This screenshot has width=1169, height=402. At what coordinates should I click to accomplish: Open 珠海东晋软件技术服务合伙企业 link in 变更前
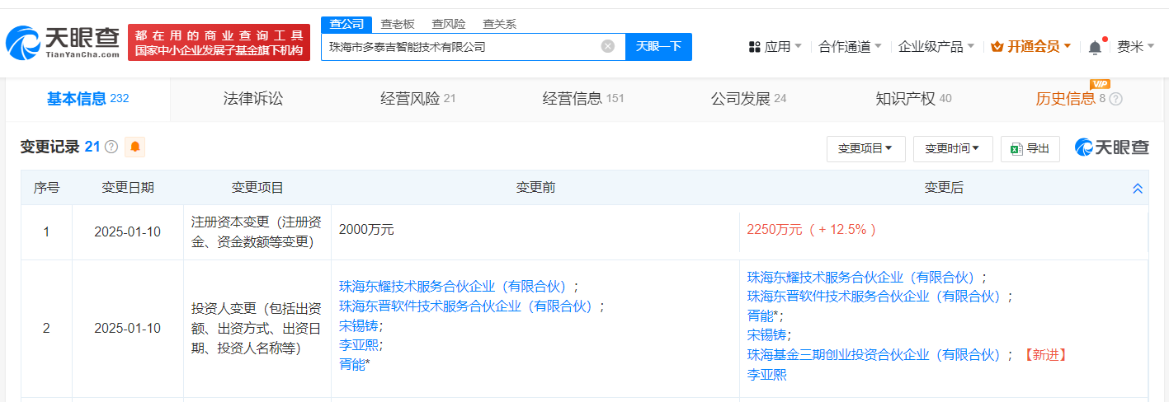469,306
